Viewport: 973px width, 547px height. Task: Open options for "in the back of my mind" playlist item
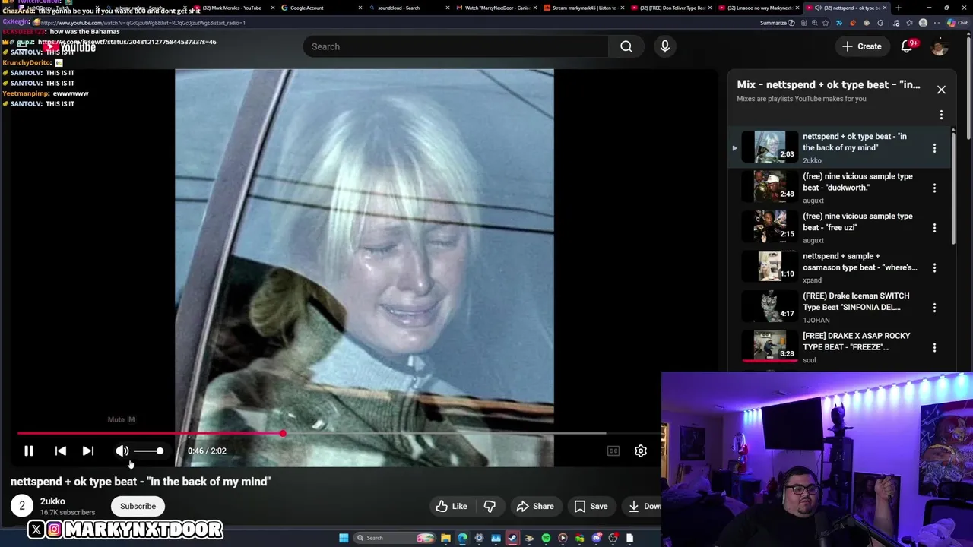pos(934,148)
